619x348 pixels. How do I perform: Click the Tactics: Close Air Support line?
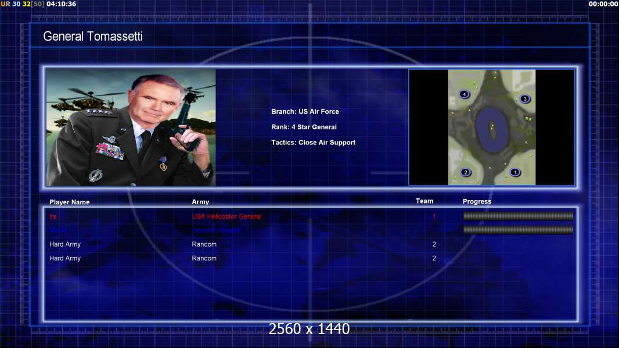click(x=313, y=143)
